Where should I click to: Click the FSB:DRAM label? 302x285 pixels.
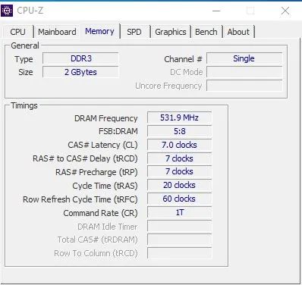[118, 131]
